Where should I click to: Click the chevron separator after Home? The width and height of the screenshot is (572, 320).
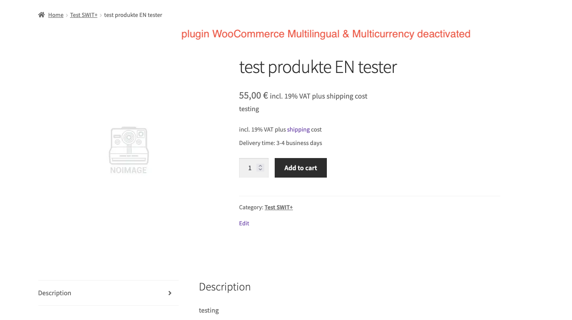tap(67, 15)
